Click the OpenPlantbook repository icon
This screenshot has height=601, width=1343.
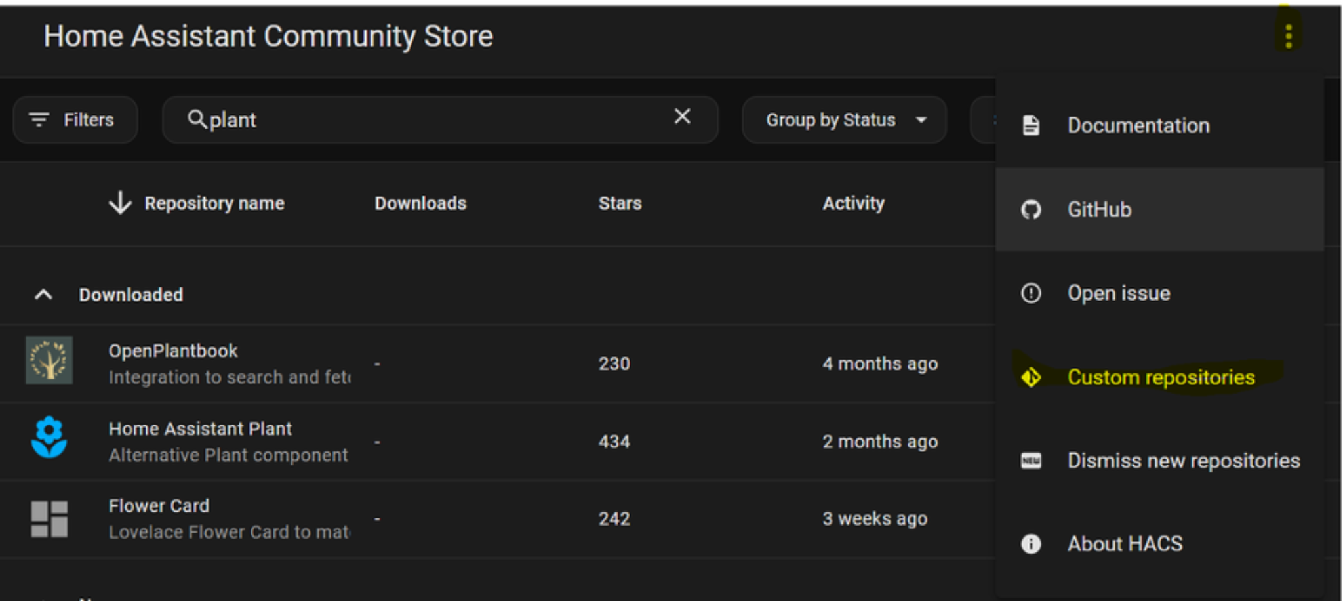pyautogui.click(x=49, y=361)
